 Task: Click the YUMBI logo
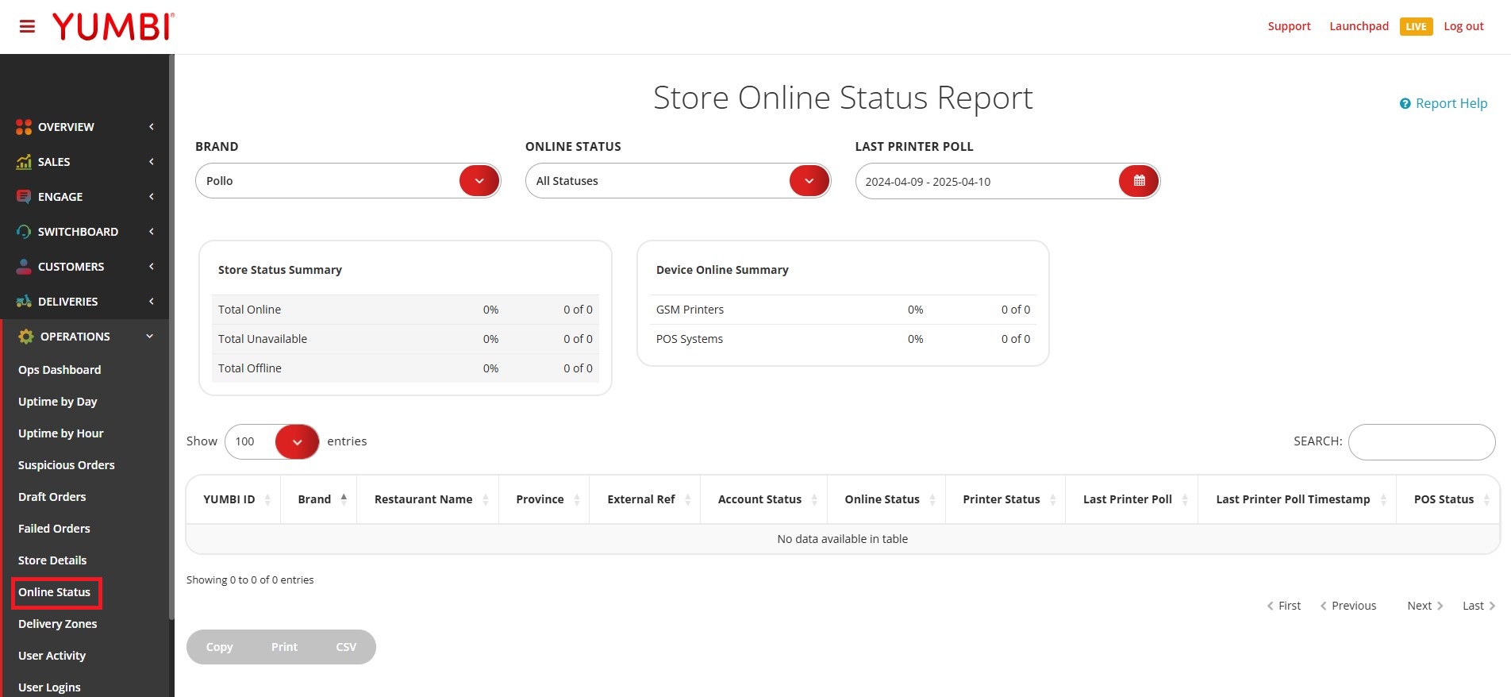point(113,26)
